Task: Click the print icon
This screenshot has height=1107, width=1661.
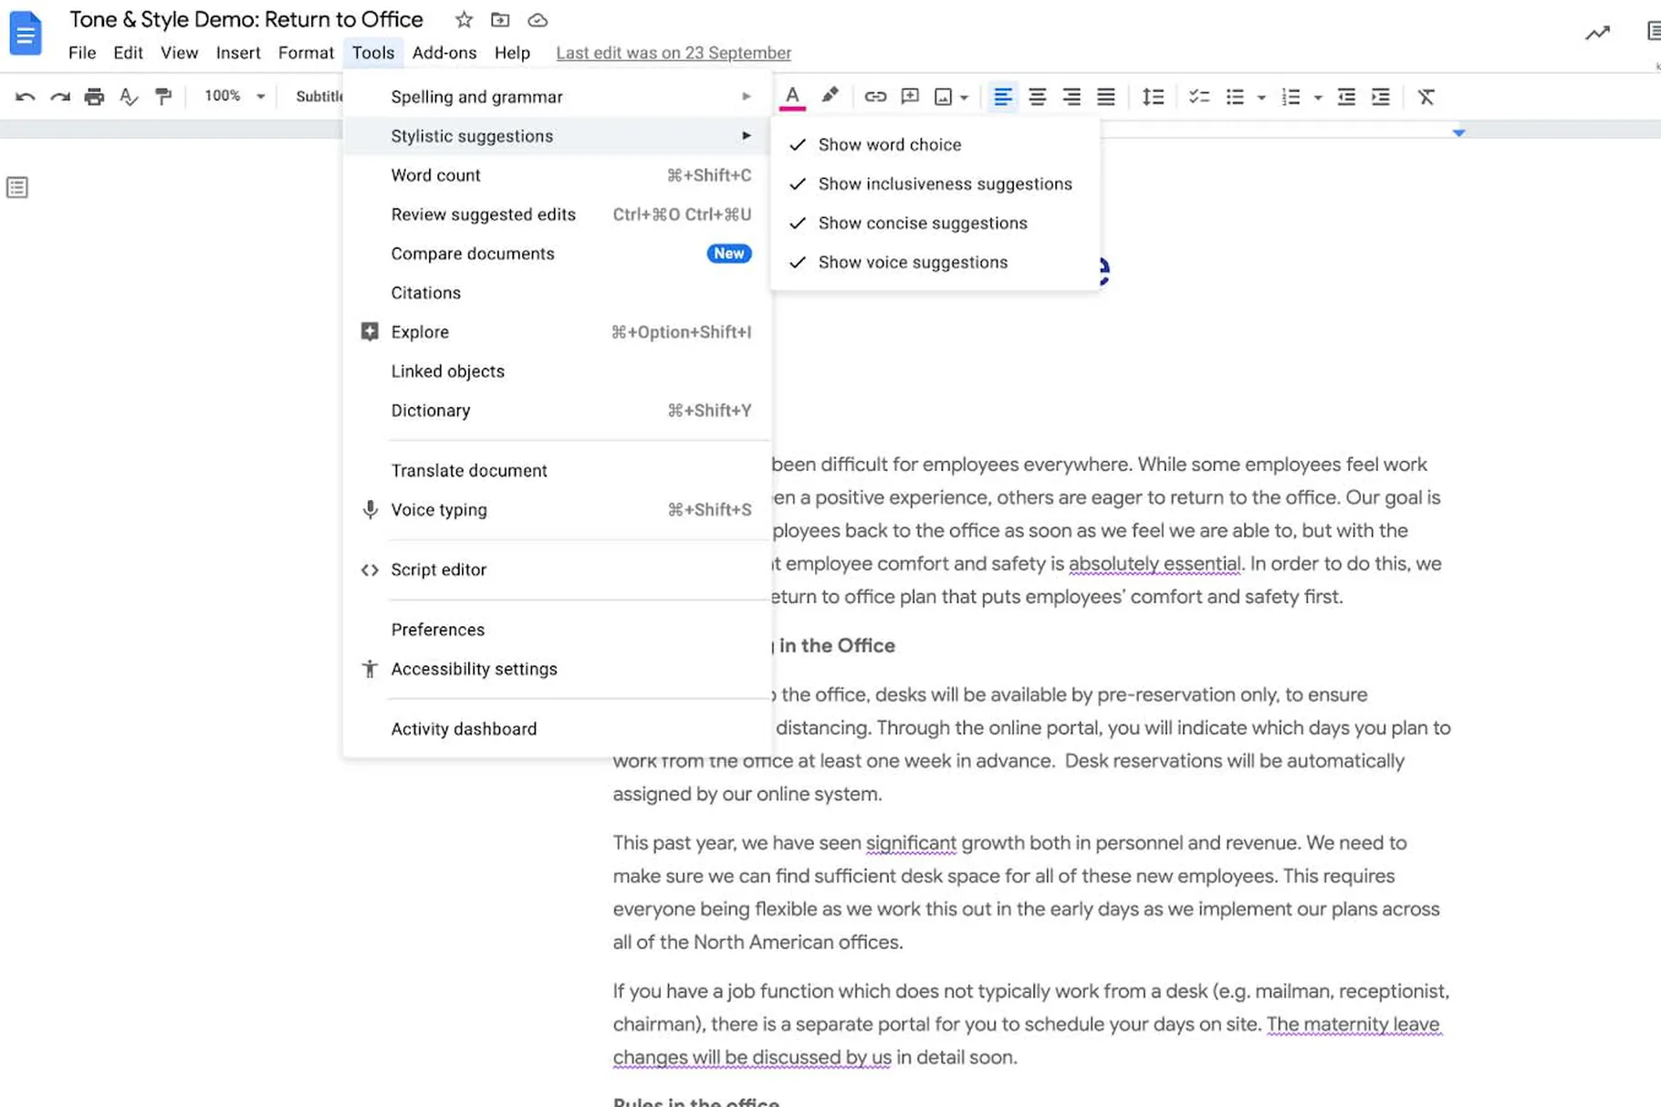Action: [94, 97]
